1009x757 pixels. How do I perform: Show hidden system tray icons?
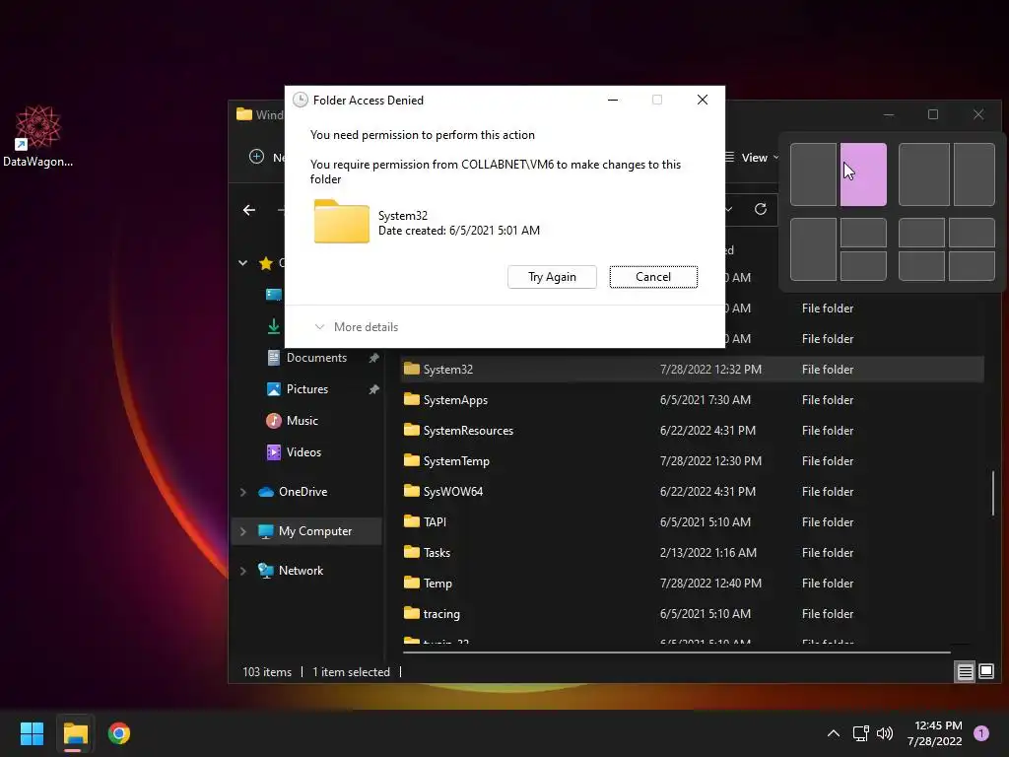pyautogui.click(x=834, y=733)
